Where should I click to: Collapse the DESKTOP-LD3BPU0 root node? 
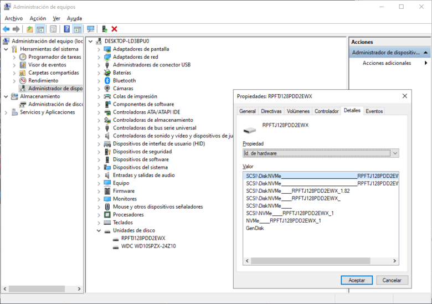pos(90,42)
